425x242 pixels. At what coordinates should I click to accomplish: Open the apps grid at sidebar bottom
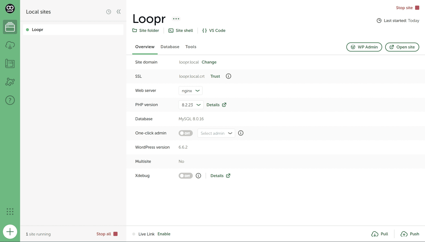(x=10, y=212)
